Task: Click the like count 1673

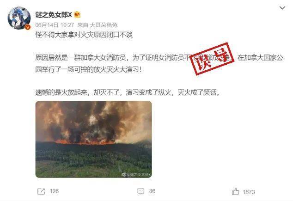Action: (249, 192)
